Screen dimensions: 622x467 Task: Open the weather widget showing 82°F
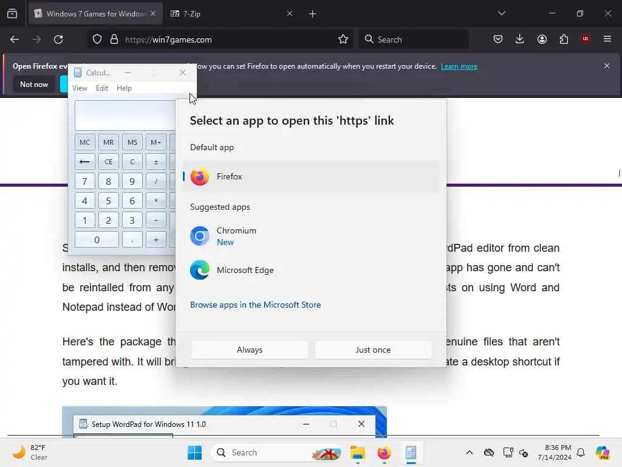tap(30, 452)
